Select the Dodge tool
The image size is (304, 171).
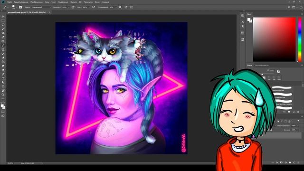3,70
